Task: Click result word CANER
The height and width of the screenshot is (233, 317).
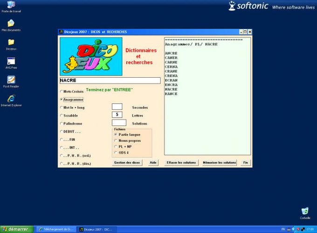Action: [x=171, y=58]
